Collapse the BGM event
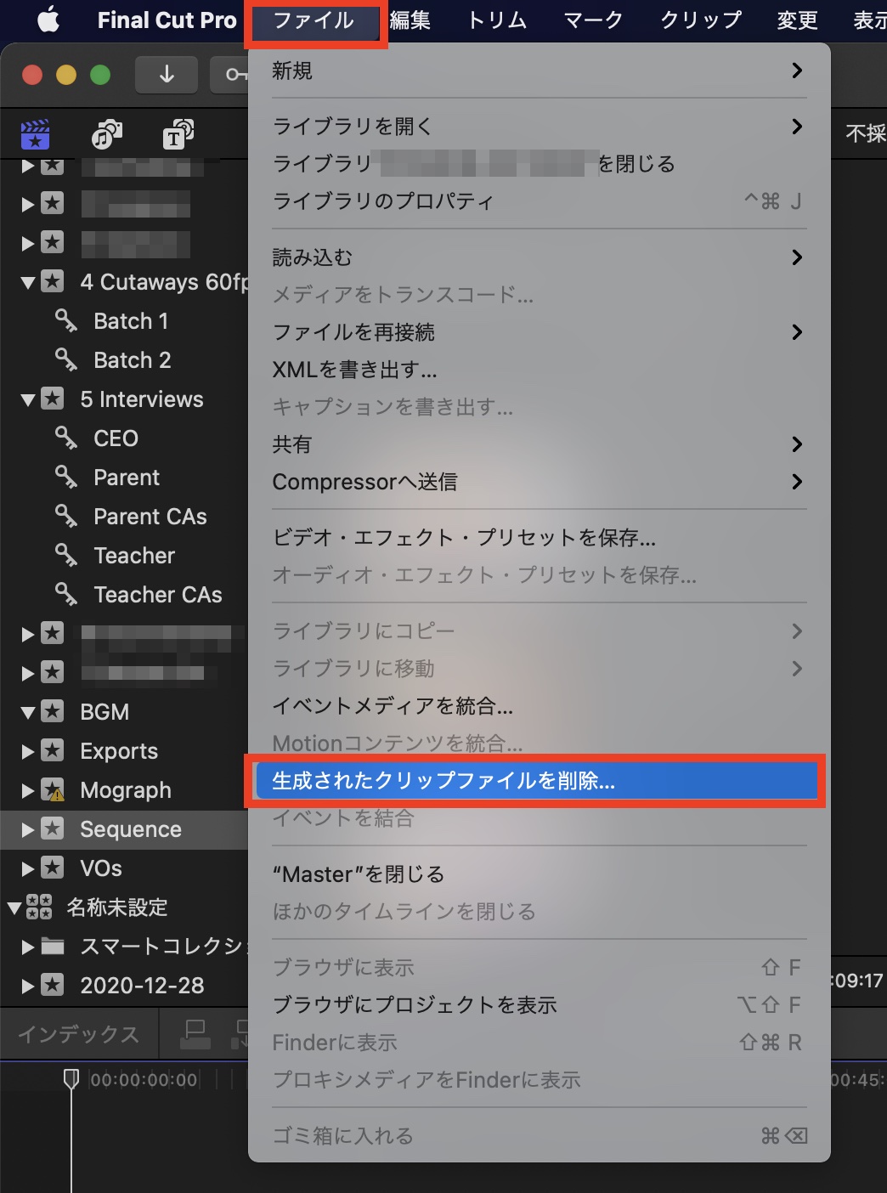887x1193 pixels. [28, 712]
